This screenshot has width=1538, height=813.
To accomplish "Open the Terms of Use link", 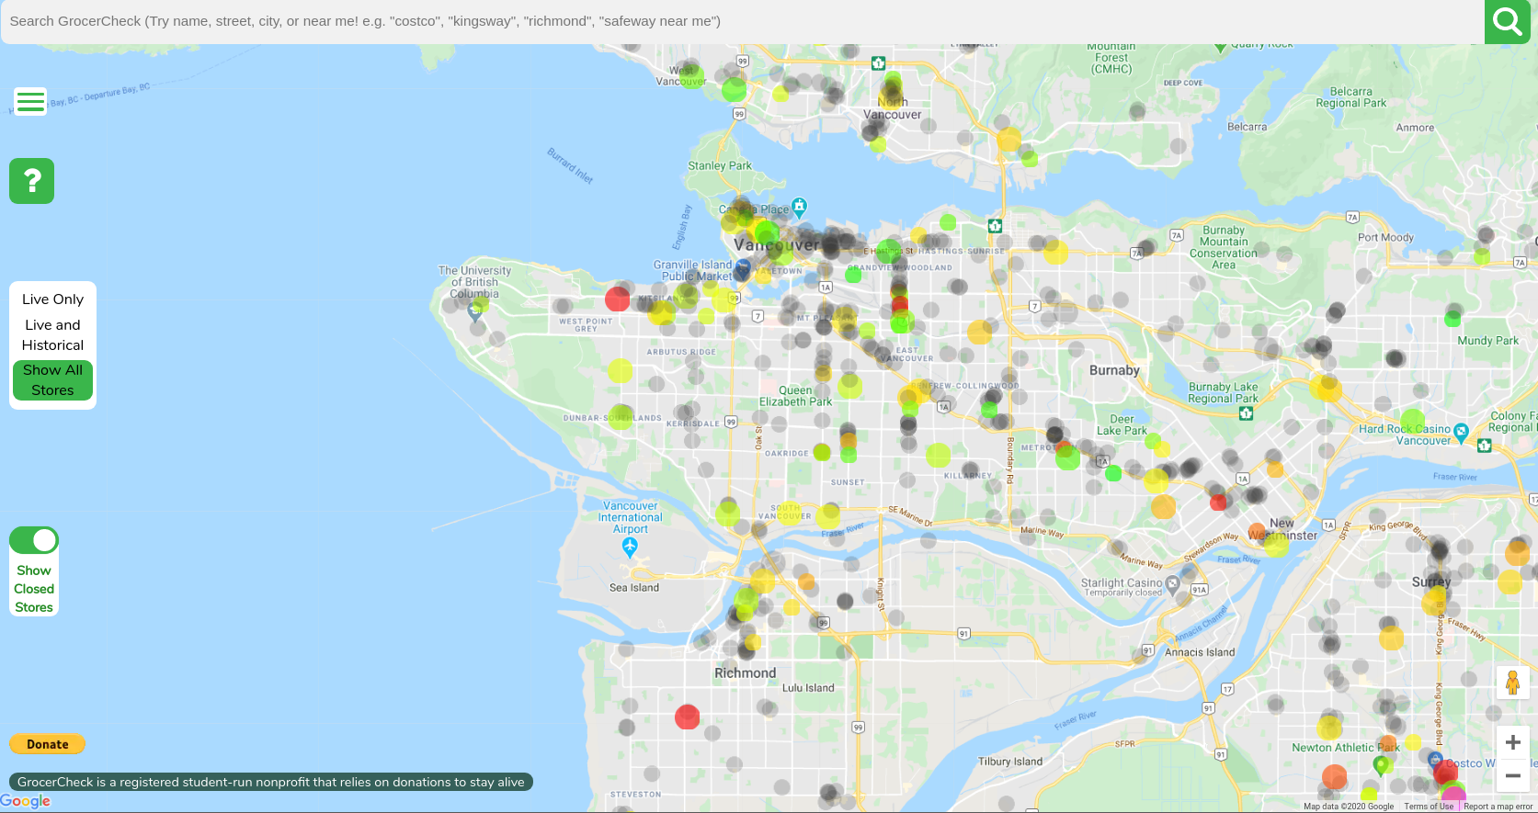I will click(x=1429, y=807).
